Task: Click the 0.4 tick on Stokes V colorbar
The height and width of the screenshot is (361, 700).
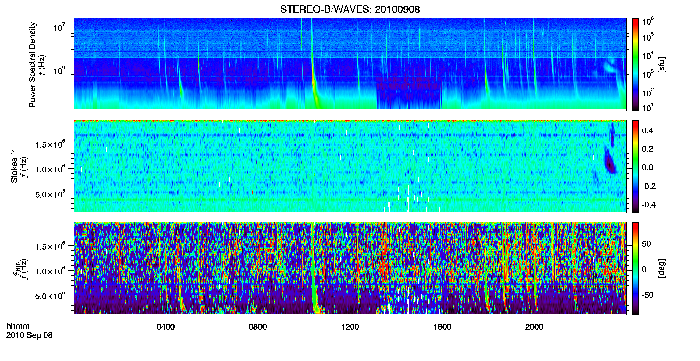Action: click(x=647, y=131)
